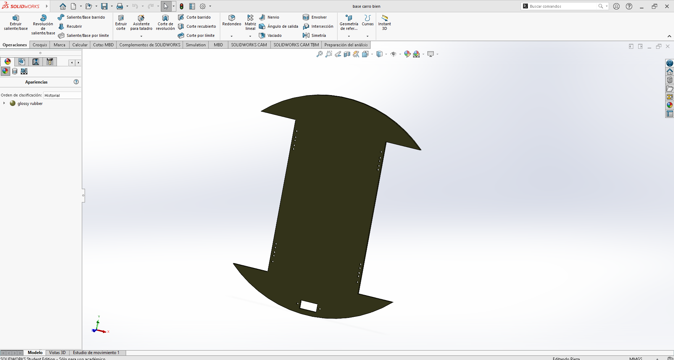This screenshot has height=360, width=674.
Task: Select the Intersección tool
Action: (318, 26)
